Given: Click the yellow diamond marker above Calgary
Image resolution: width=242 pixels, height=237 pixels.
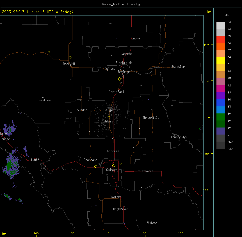Looking at the screenshot, I should 114,166.
